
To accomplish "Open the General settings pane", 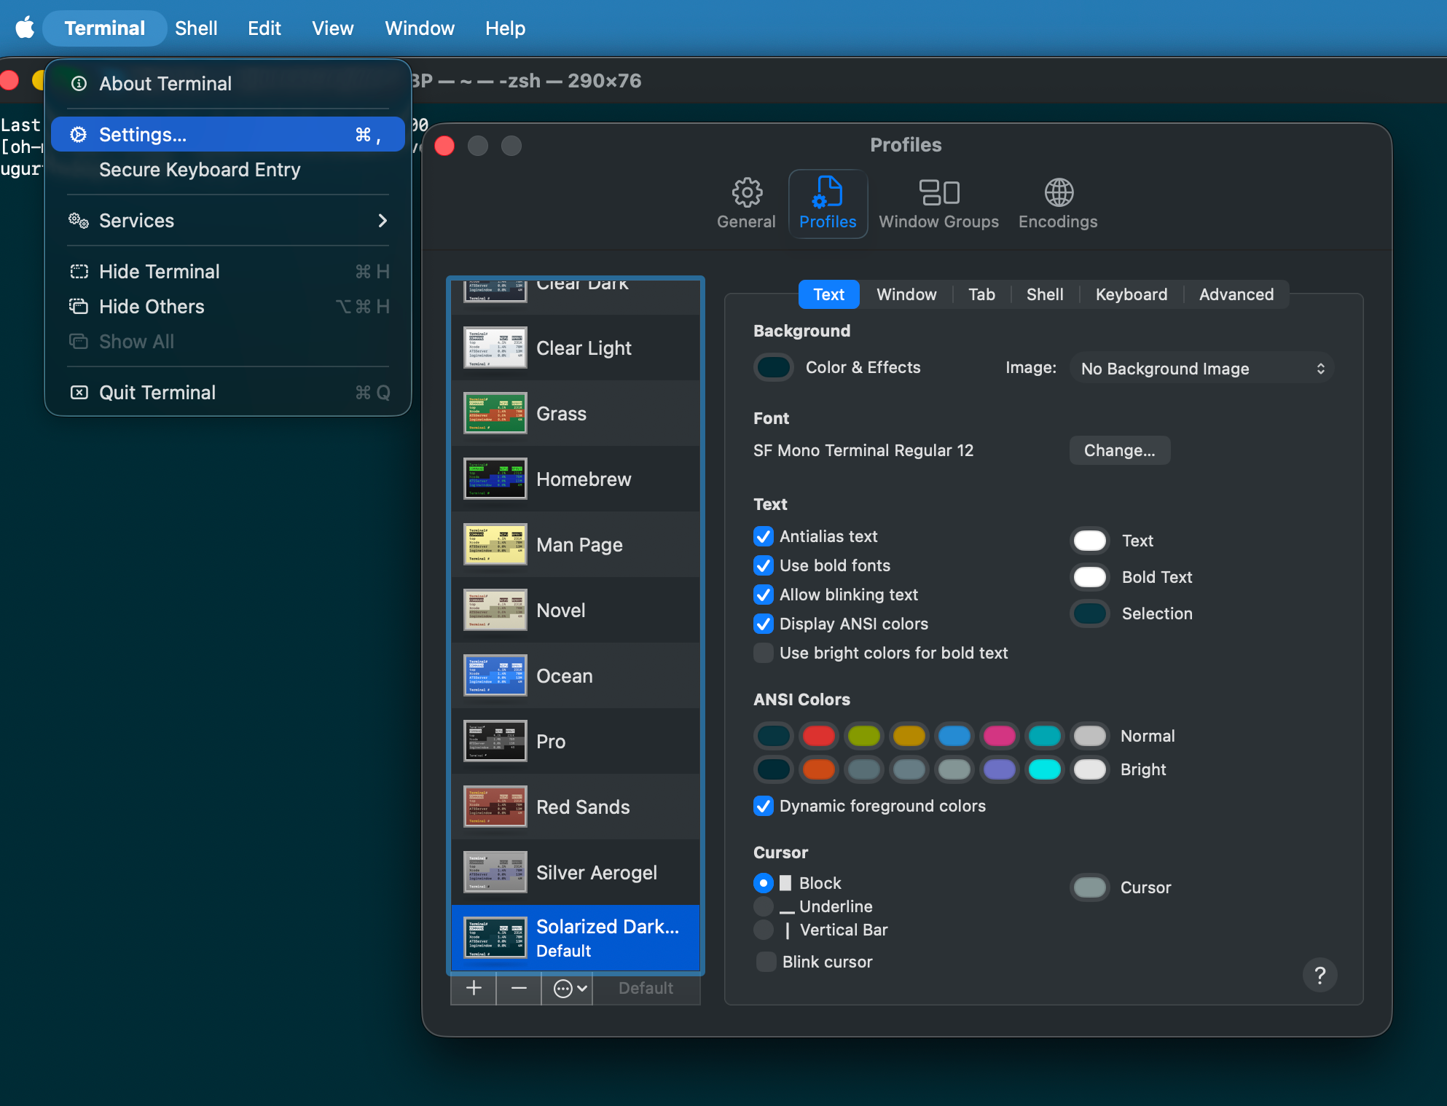I will [746, 204].
